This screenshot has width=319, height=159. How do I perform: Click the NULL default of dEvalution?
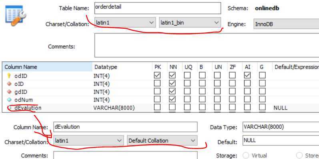280,108
